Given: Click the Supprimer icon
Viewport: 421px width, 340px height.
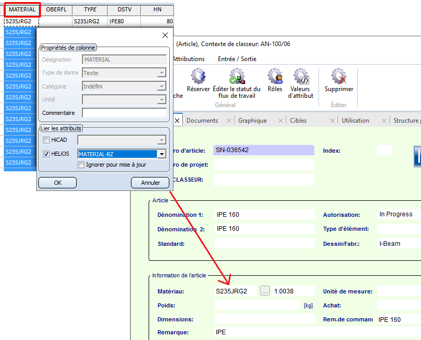Looking at the screenshot, I should click(x=339, y=77).
